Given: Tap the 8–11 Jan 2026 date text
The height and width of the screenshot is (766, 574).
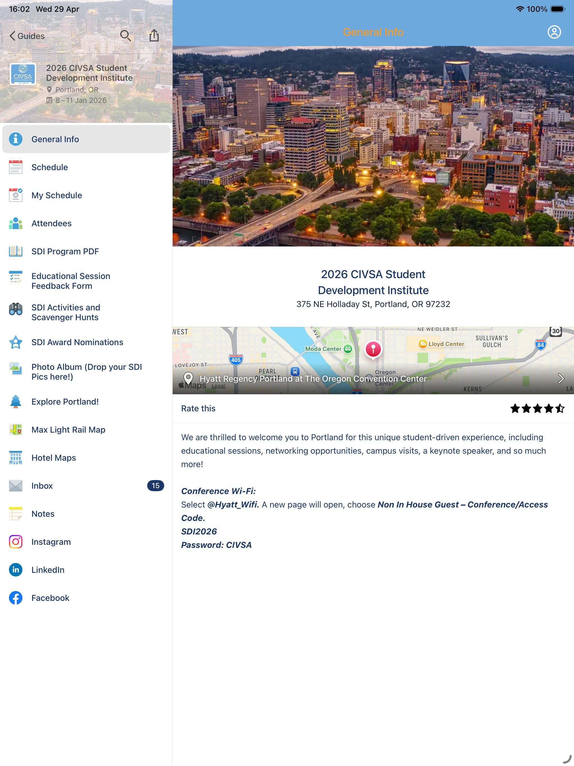Looking at the screenshot, I should tap(81, 100).
